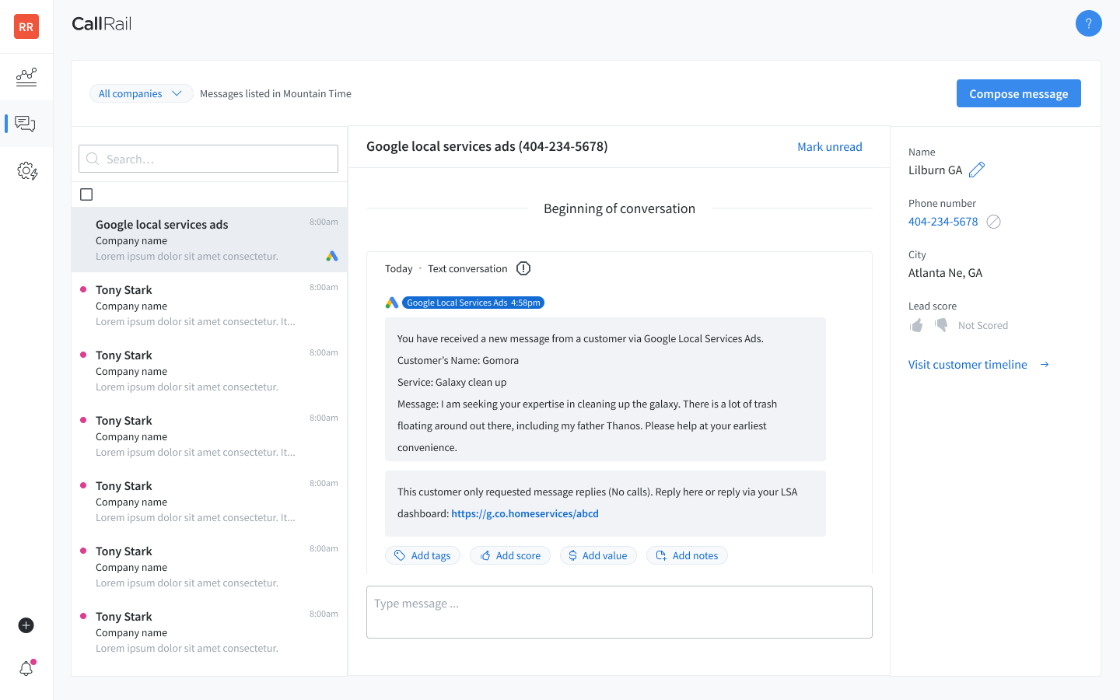The height and width of the screenshot is (700, 1120).
Task: Open the settings gear with lightning icon
Action: pos(27,171)
